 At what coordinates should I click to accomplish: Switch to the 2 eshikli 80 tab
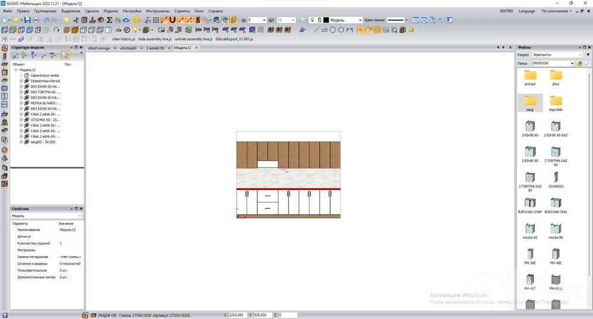(x=155, y=49)
